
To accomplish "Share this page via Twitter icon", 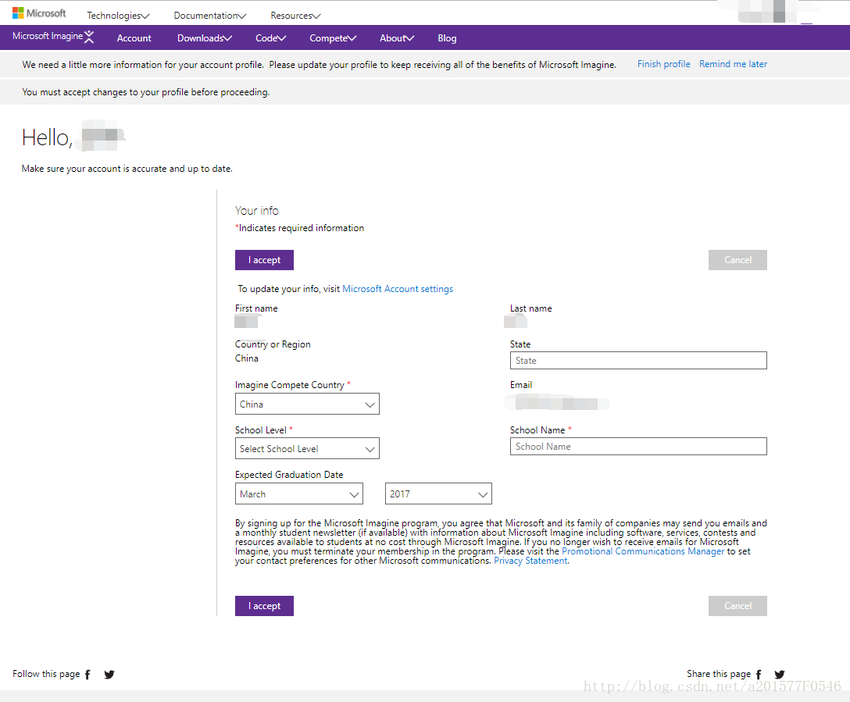I will coord(780,675).
